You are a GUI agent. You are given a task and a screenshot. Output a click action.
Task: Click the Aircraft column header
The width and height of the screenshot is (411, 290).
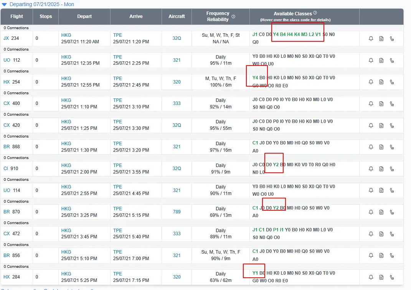click(177, 16)
